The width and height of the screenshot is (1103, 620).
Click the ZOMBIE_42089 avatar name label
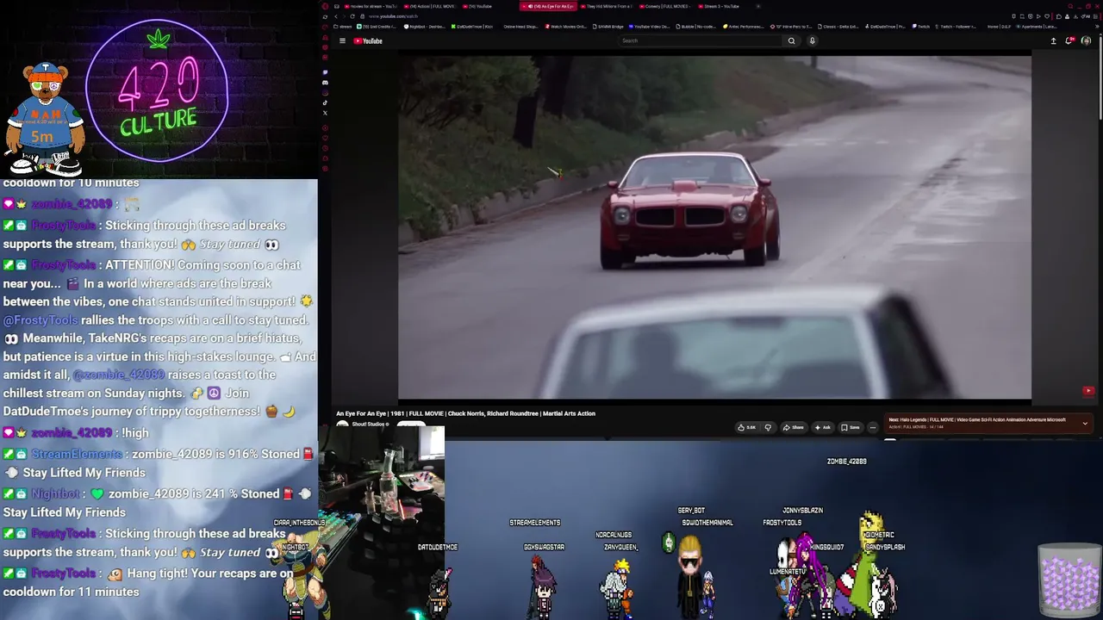[846, 462]
